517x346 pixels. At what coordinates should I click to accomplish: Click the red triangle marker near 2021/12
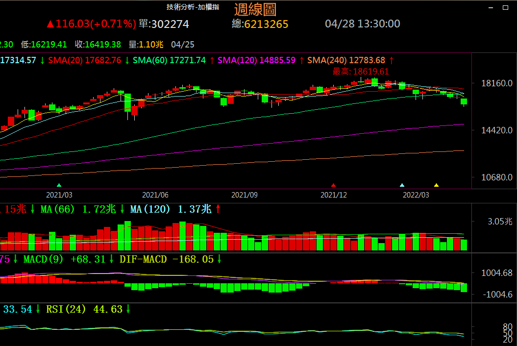tap(334, 185)
